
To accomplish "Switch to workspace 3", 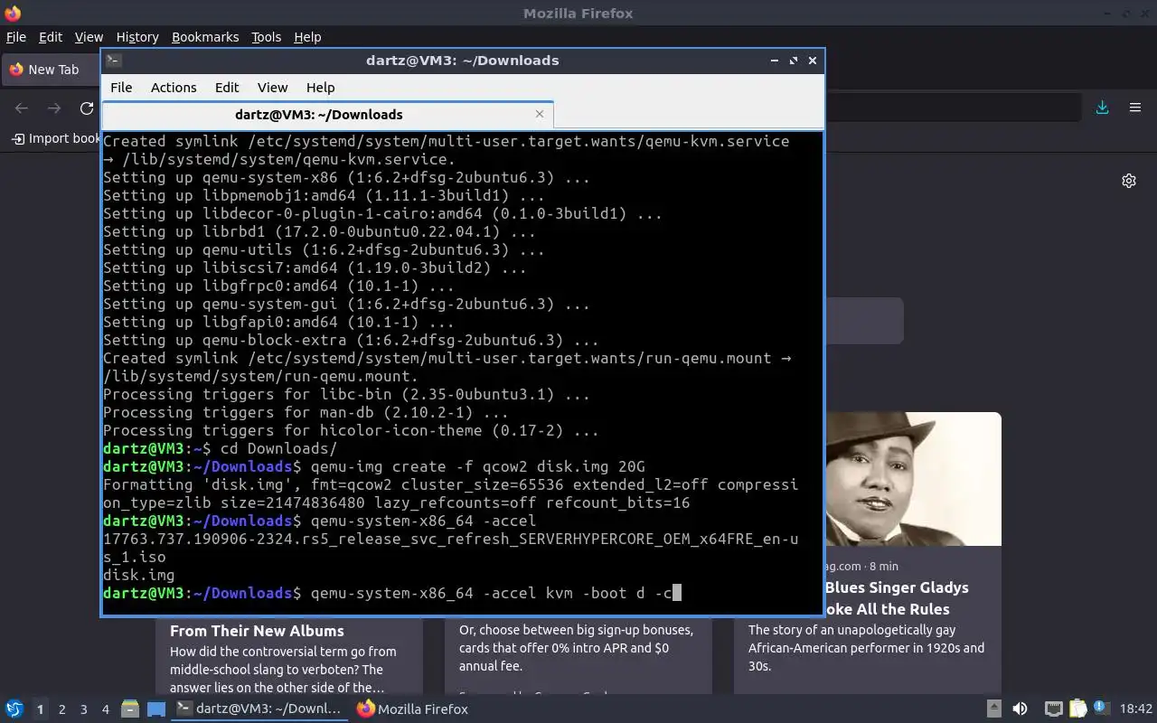I will [83, 709].
